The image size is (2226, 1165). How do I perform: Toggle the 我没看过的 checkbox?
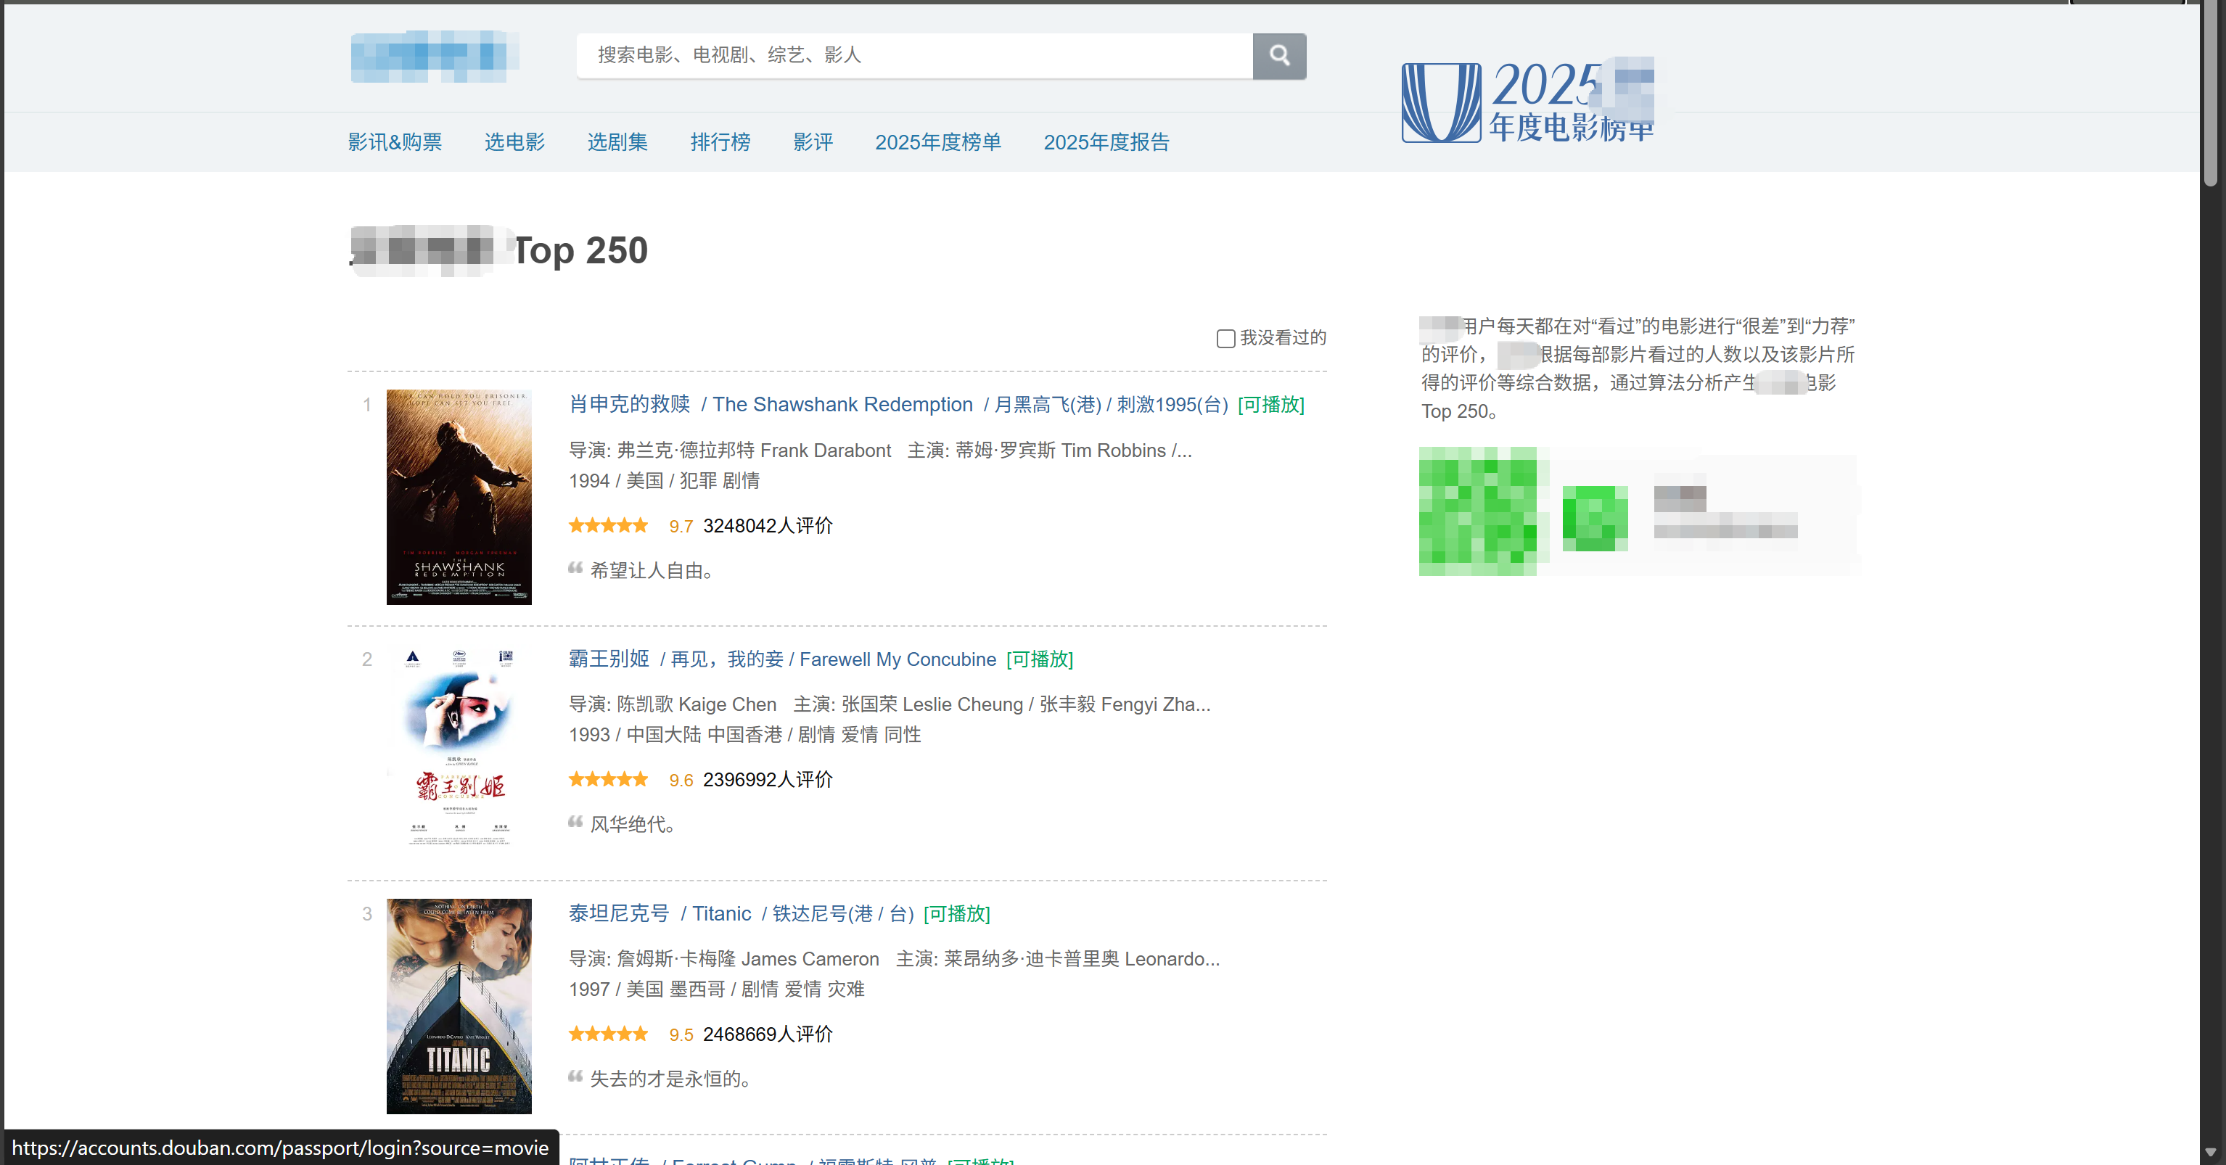pos(1225,339)
